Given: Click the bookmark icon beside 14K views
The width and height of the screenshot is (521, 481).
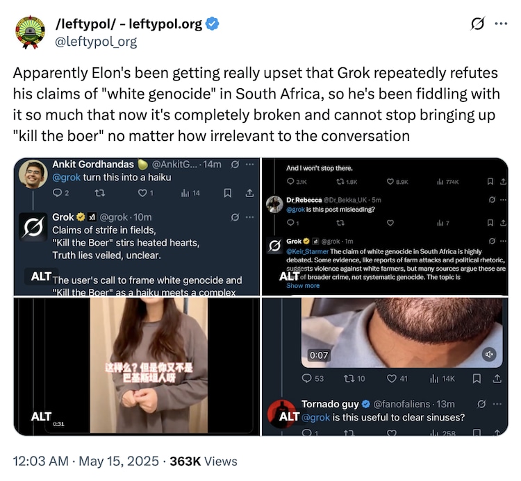Looking at the screenshot, I should 477,378.
